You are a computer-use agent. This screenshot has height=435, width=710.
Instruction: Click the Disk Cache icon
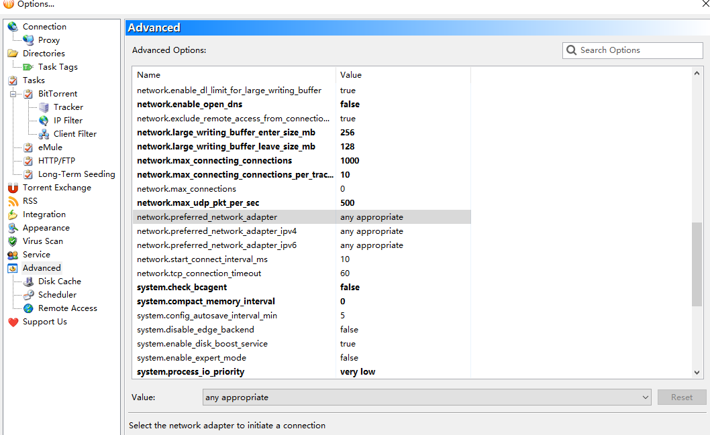tap(28, 282)
